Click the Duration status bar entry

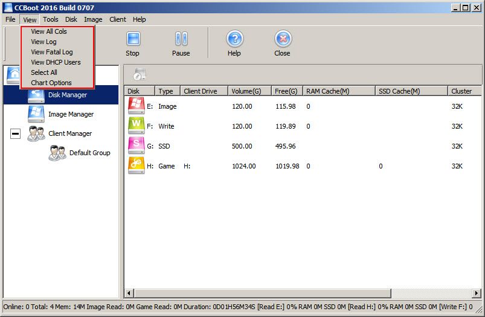pos(219,307)
